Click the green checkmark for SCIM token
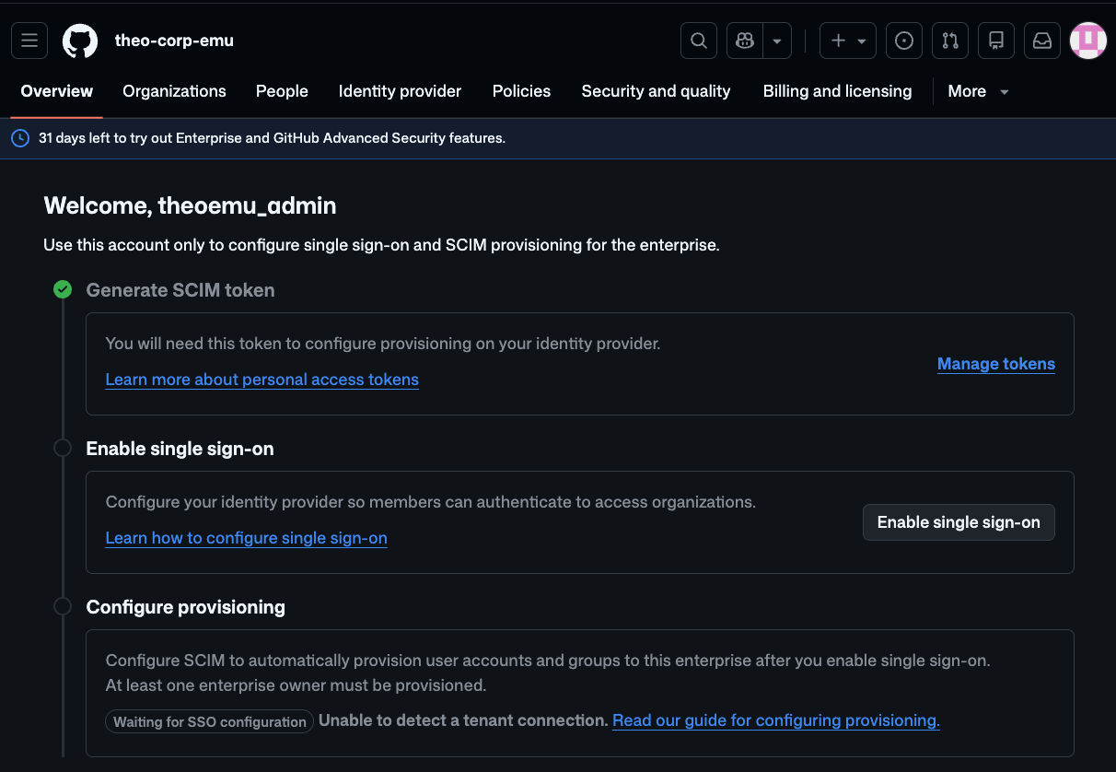The width and height of the screenshot is (1116, 772). click(63, 290)
